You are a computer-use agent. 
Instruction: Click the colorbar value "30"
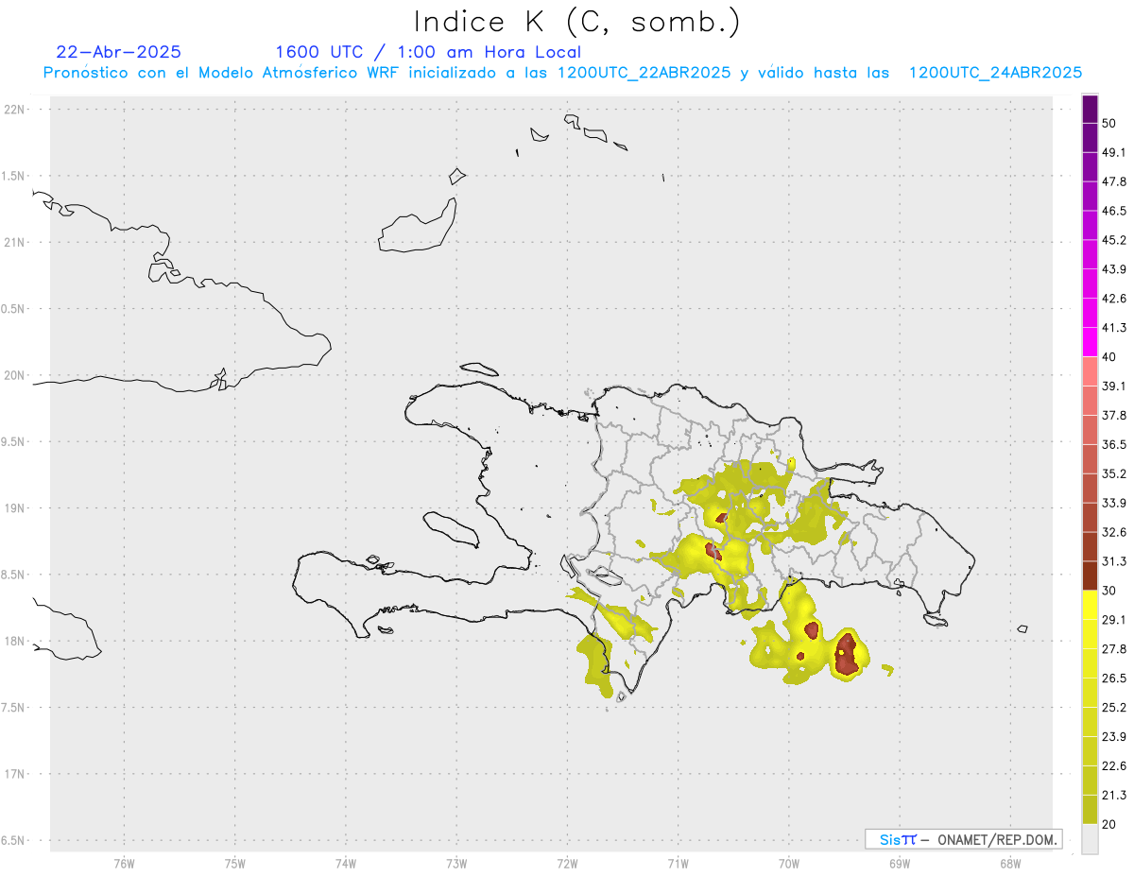[1109, 591]
